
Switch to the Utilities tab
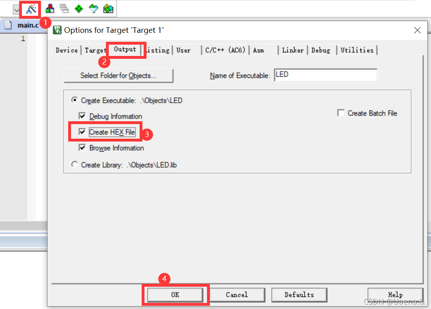point(357,50)
